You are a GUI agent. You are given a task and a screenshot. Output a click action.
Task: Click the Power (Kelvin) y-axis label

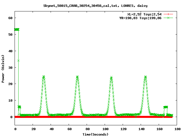[x=3, y=69]
